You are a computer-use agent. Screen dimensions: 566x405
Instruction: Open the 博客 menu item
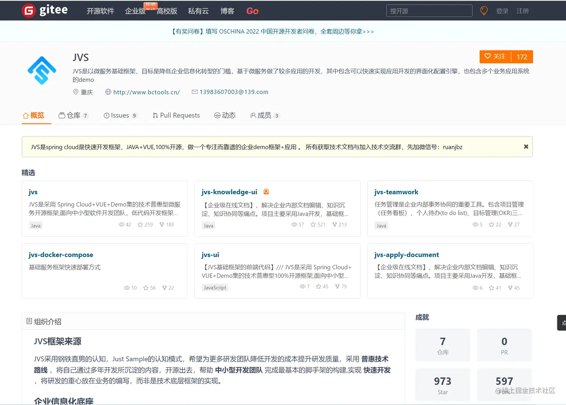(227, 11)
